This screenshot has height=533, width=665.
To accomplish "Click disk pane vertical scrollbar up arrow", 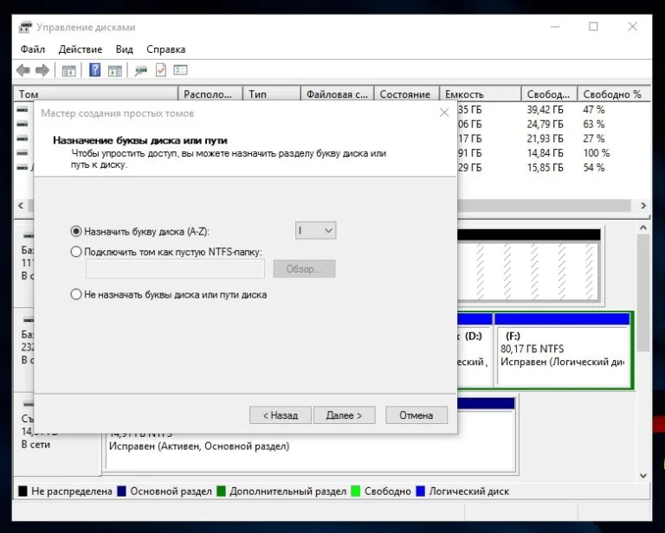I will click(643, 228).
